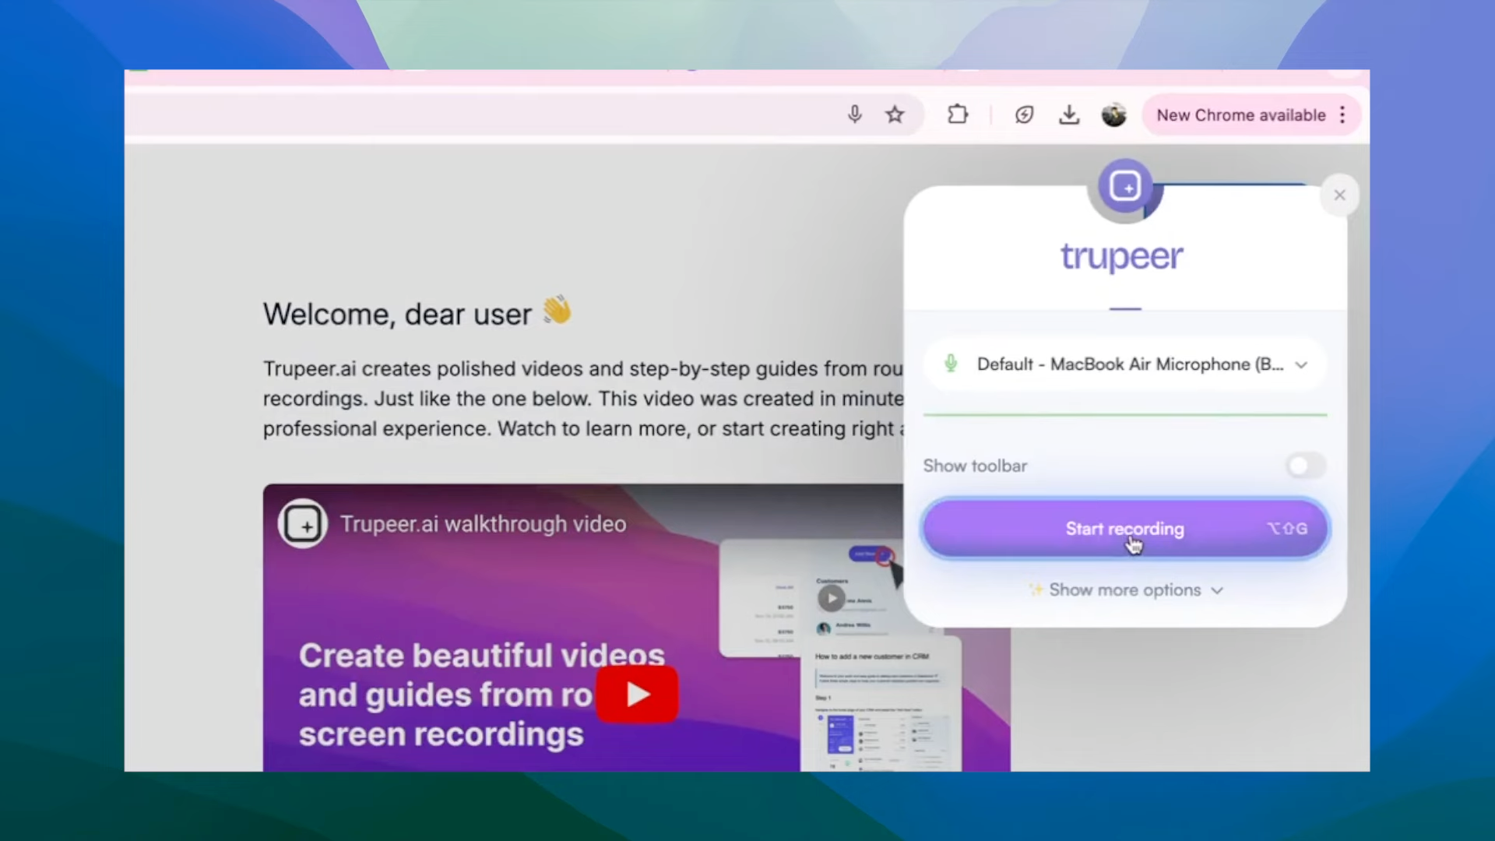
Task: Click the Start recording button
Action: pyautogui.click(x=1125, y=529)
